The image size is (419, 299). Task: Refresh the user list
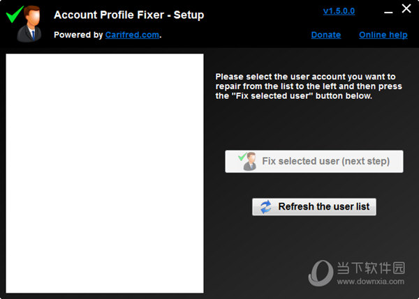(x=314, y=207)
